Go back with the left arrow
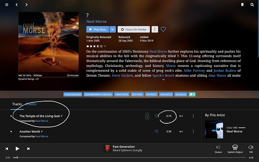The height and width of the screenshot is (162, 259). (x=17, y=5)
